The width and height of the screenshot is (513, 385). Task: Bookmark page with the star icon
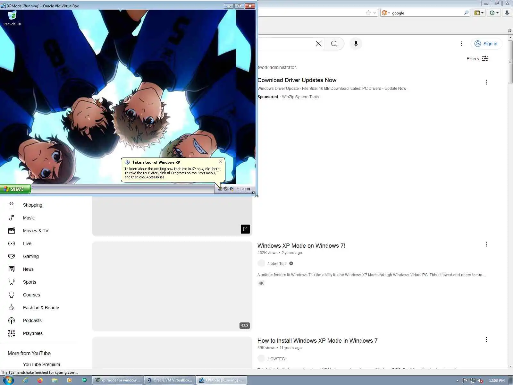pos(368,13)
